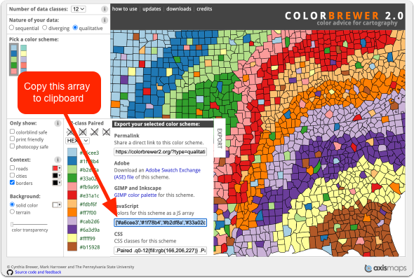Click the GitHub octocat icon in footer
This screenshot has height=278, width=414.
[10, 272]
